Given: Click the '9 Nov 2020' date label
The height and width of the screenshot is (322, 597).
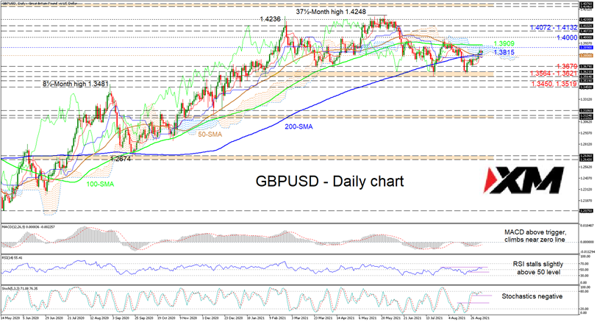Looking at the screenshot, I should [187, 318].
